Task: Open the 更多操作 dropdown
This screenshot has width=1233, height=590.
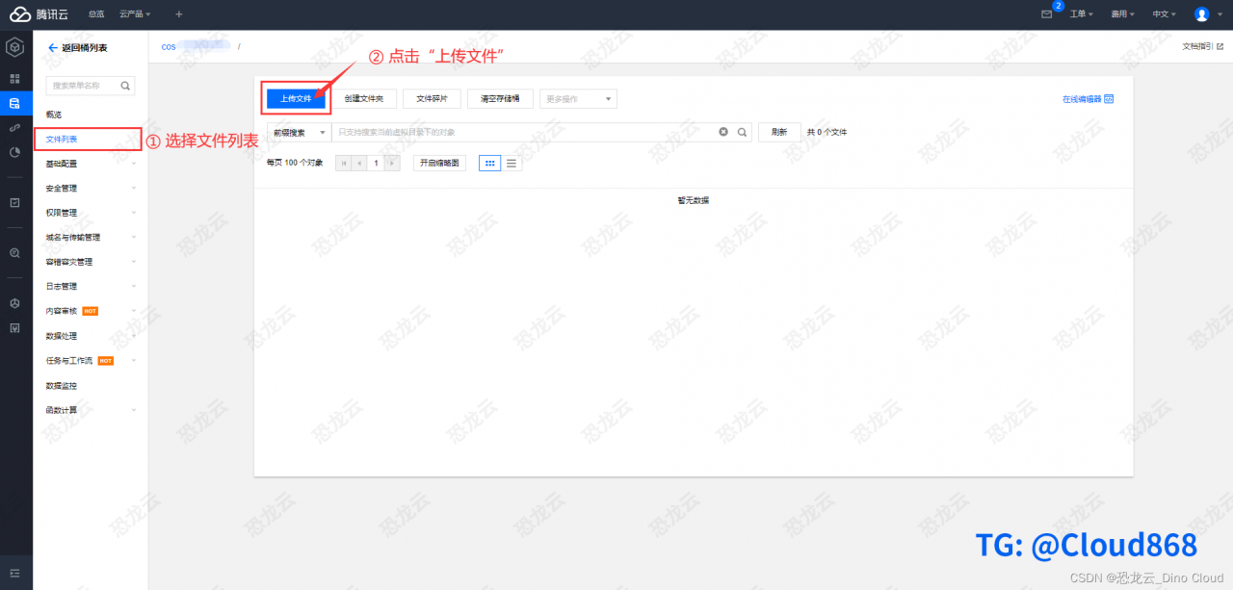Action: (x=578, y=98)
